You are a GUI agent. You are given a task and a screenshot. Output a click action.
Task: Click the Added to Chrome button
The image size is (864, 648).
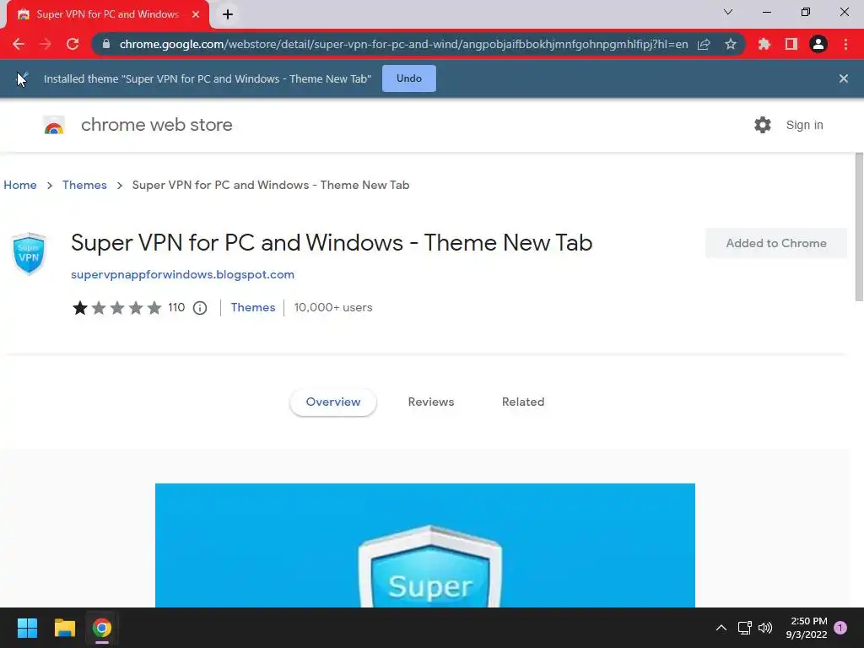[x=776, y=243]
